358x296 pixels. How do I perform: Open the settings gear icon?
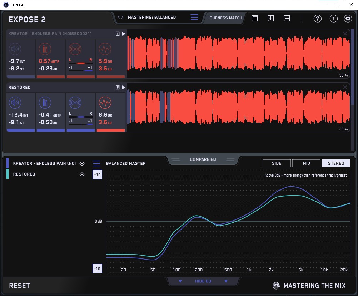[x=348, y=19]
